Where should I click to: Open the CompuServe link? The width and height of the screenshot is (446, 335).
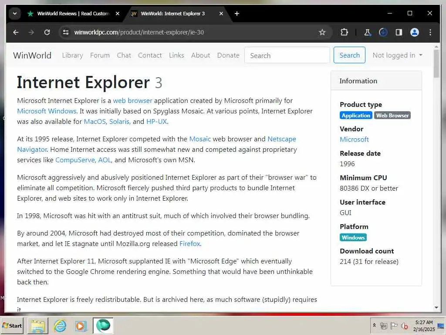tap(75, 160)
